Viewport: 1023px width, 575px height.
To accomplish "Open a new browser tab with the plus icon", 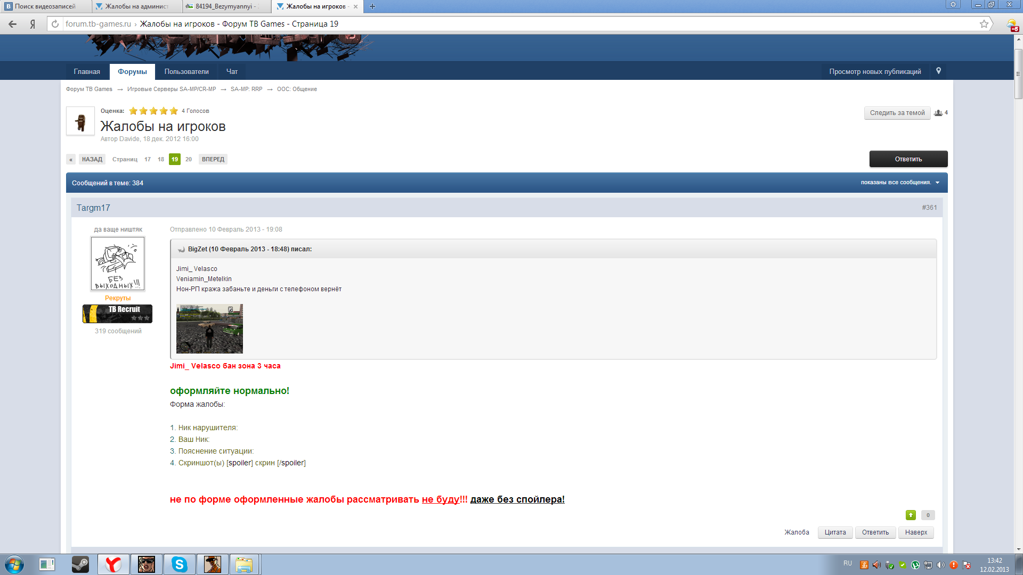I will coord(372,6).
